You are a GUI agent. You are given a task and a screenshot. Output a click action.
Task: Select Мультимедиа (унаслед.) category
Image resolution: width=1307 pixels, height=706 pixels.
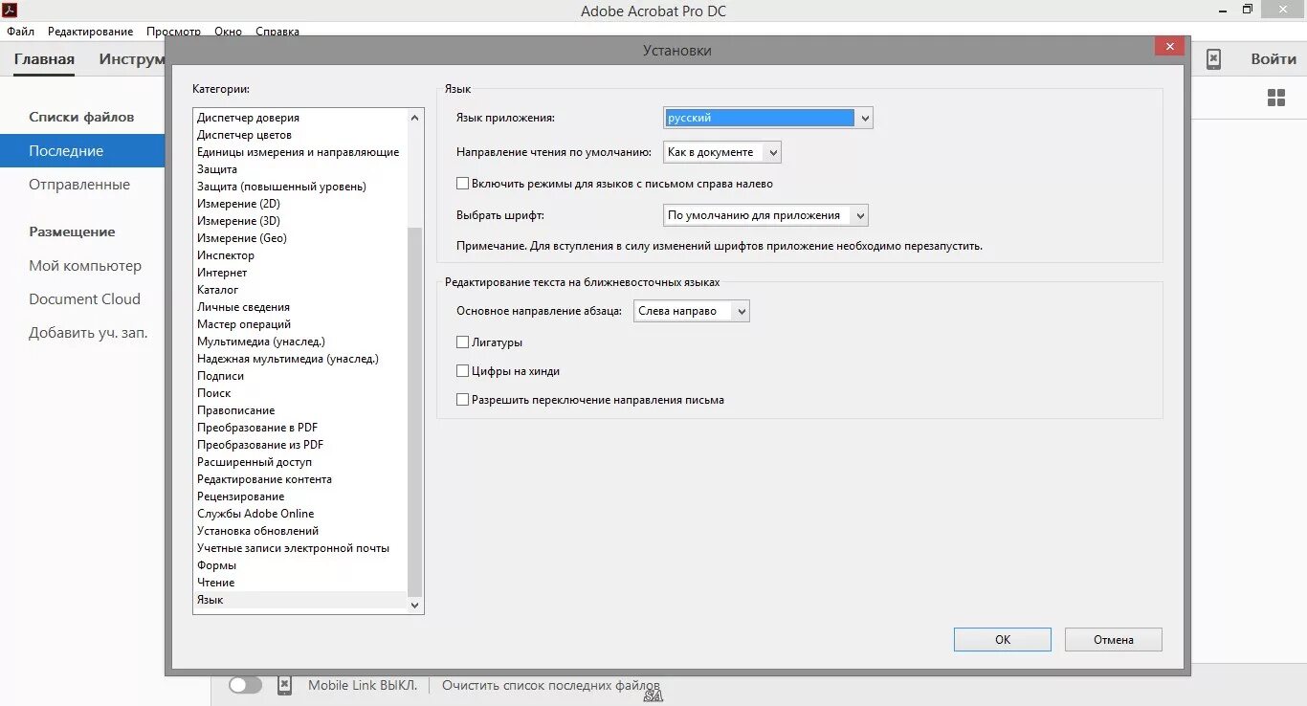pyautogui.click(x=299, y=342)
